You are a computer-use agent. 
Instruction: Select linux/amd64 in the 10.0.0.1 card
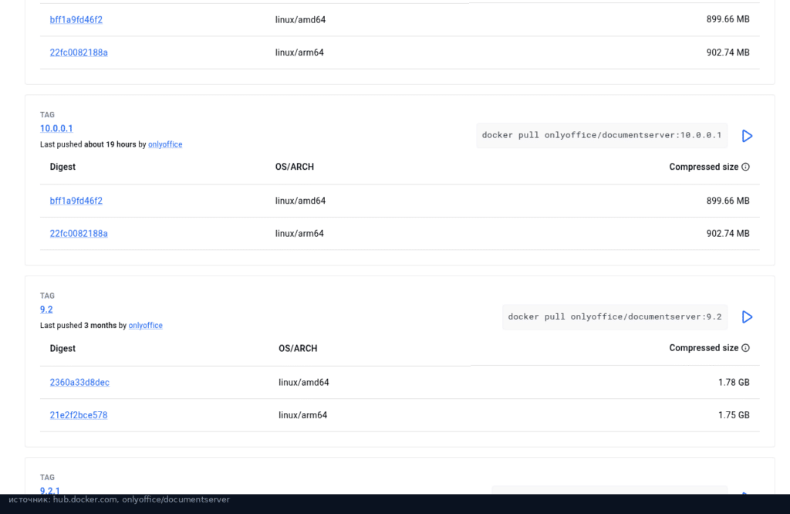click(x=300, y=201)
